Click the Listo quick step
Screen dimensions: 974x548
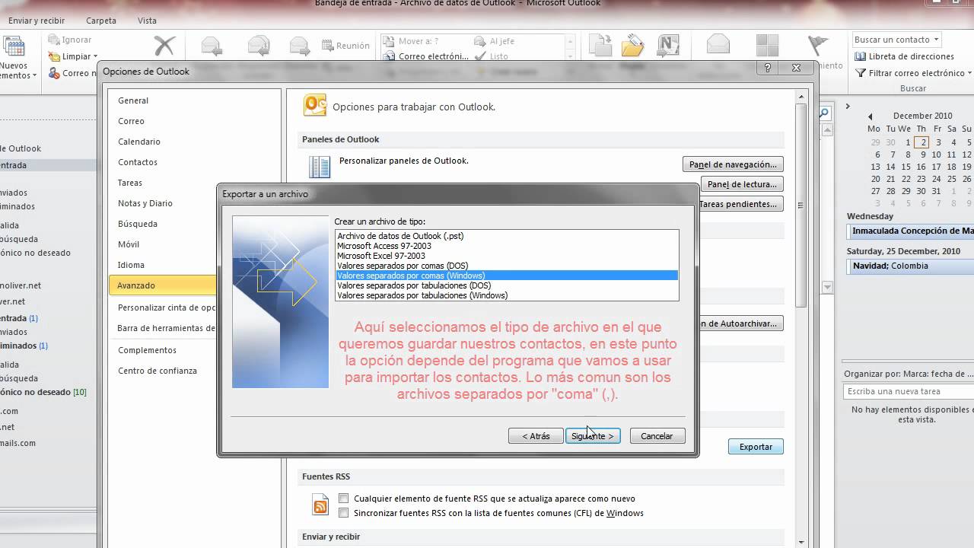[492, 56]
